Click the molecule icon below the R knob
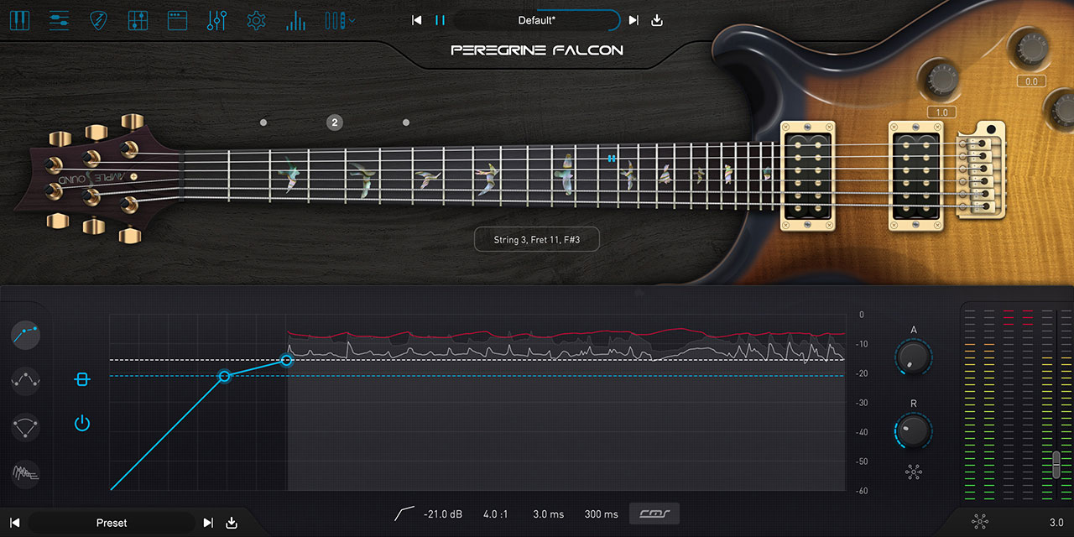The width and height of the screenshot is (1074, 537). [x=914, y=472]
